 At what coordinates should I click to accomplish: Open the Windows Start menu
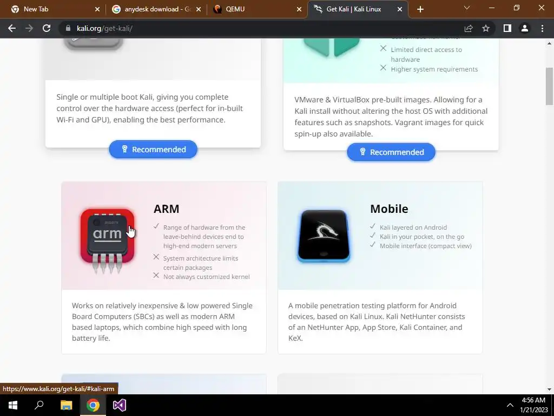click(x=13, y=405)
